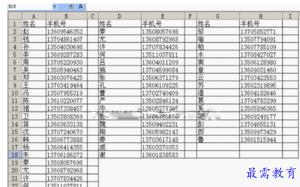Select row 1 header
The image size is (300, 187).
click(15, 24)
